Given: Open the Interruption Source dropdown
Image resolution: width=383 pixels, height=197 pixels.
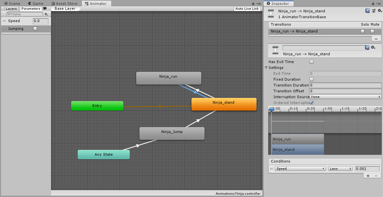Looking at the screenshot, I should 345,97.
